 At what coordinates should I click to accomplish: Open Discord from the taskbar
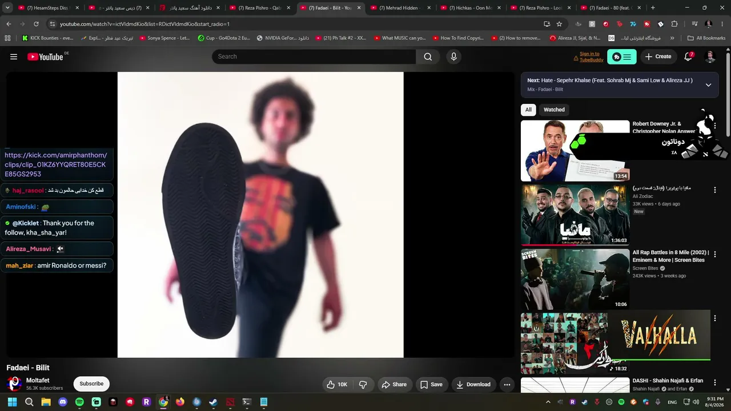pos(63,402)
